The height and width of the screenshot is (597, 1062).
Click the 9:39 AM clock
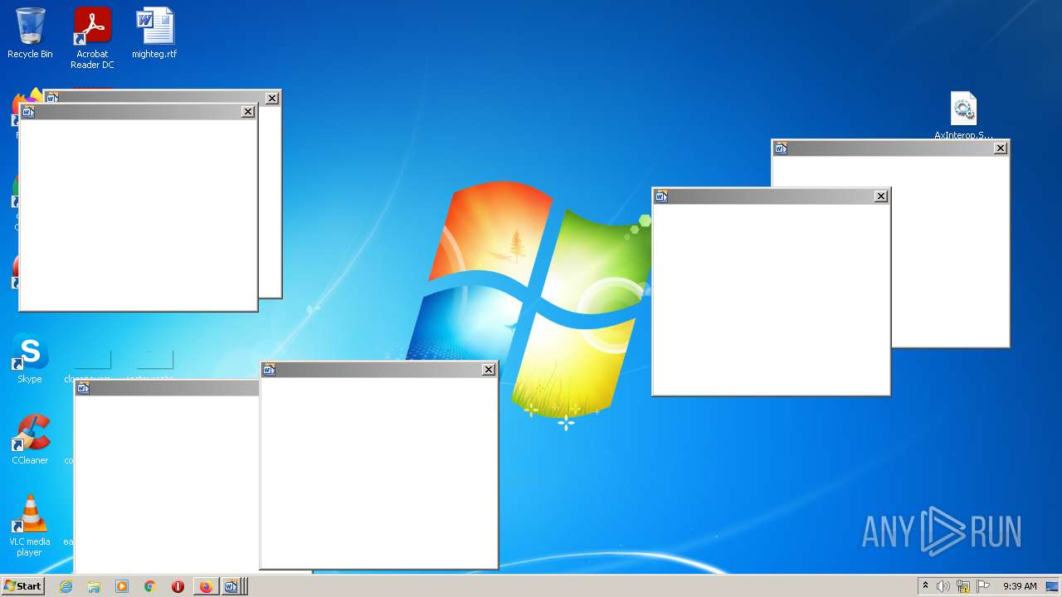click(1020, 586)
